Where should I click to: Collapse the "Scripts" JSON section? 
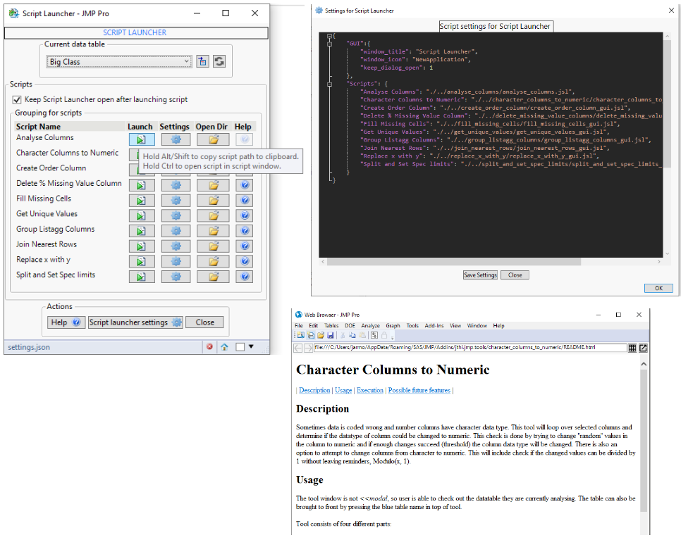pos(329,83)
